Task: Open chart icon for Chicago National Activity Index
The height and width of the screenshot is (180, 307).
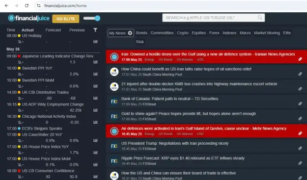Action: click(95, 122)
